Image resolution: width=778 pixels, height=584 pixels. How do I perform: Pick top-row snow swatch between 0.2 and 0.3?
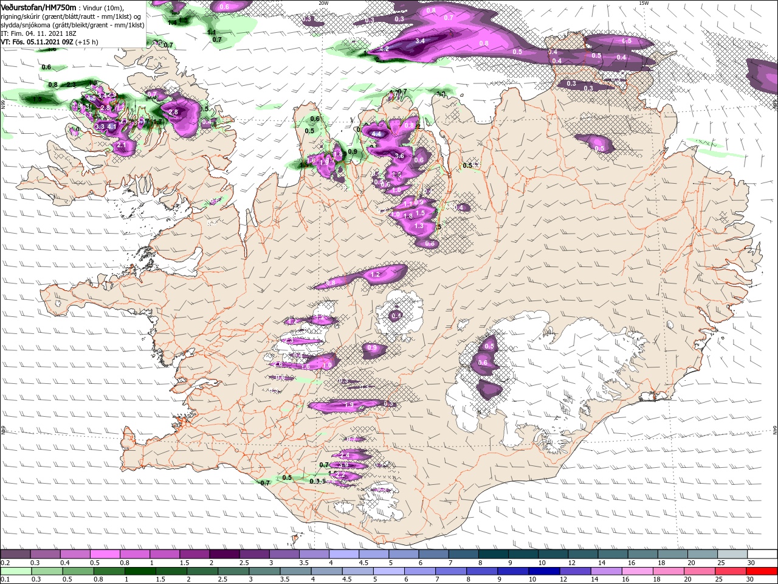click(x=15, y=554)
